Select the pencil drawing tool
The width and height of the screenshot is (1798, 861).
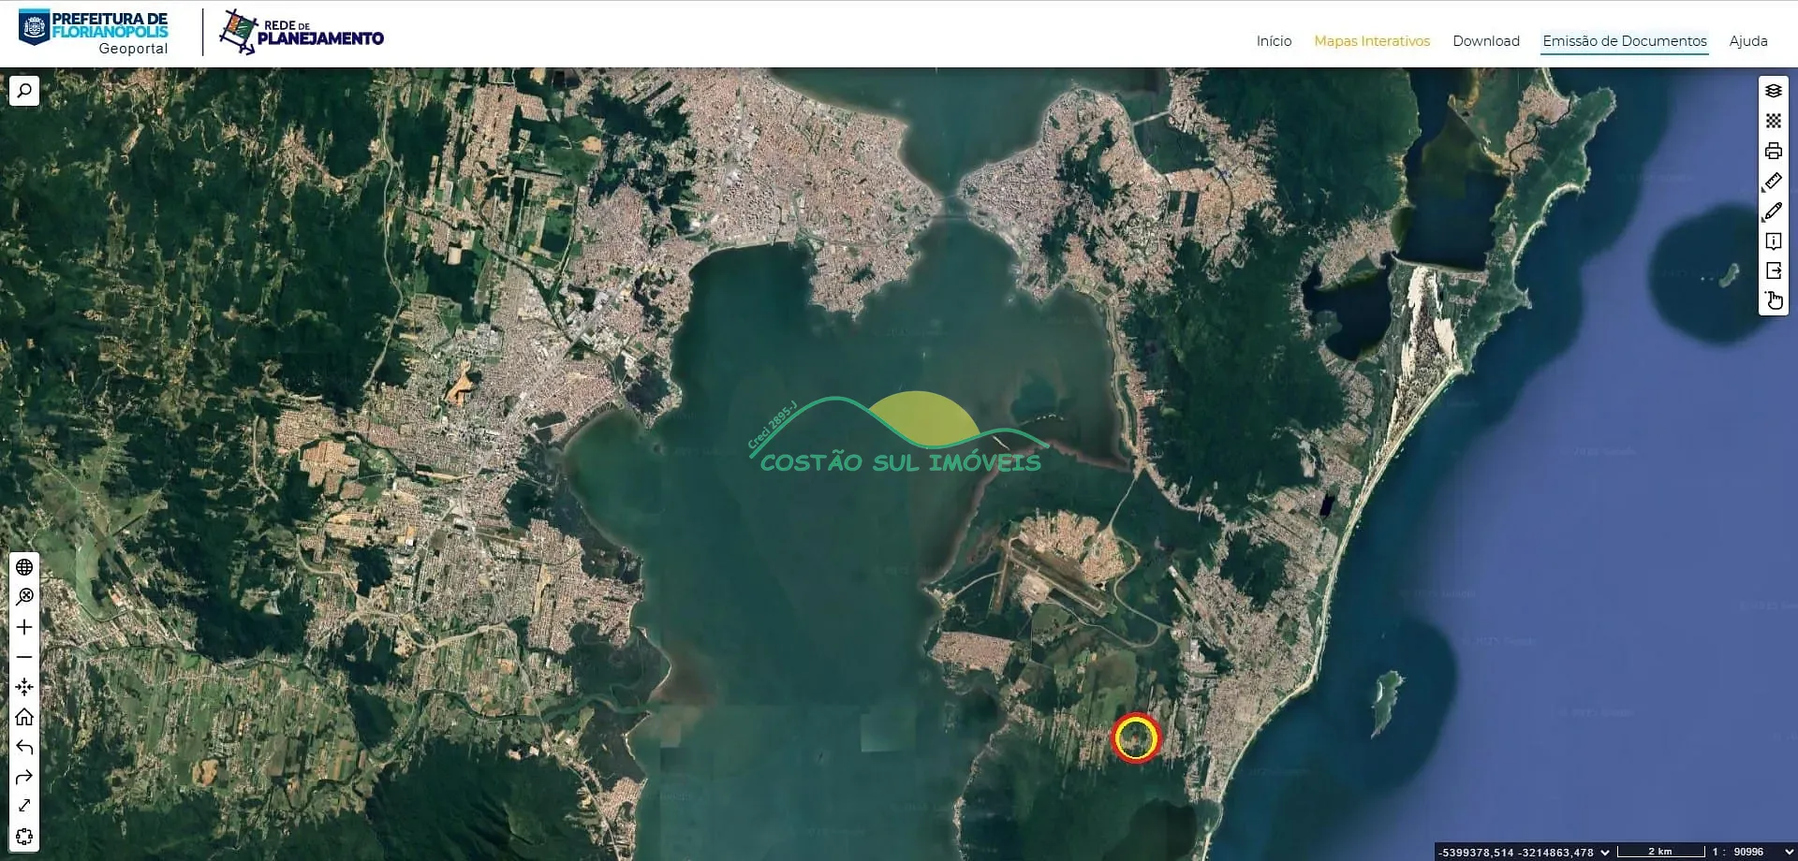tap(1774, 211)
